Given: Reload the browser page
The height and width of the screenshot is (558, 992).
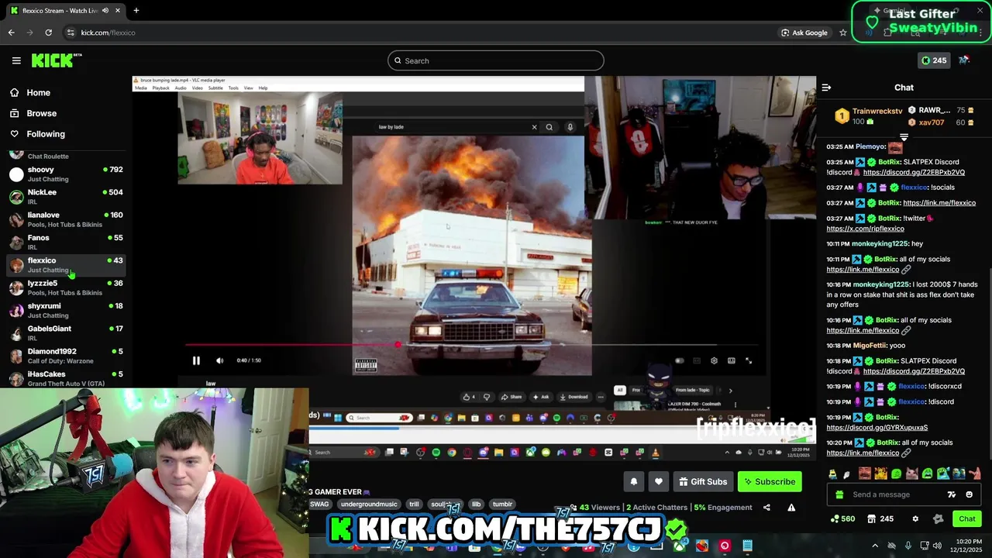Looking at the screenshot, I should pyautogui.click(x=48, y=33).
